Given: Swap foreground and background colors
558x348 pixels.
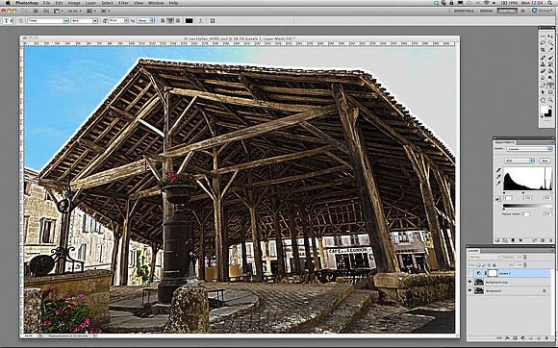Looking at the screenshot, I should [550, 107].
